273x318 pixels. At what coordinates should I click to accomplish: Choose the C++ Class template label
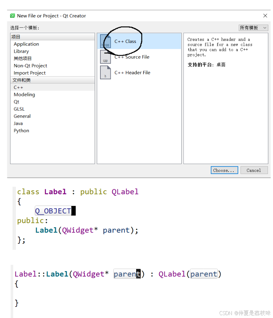tap(125, 41)
